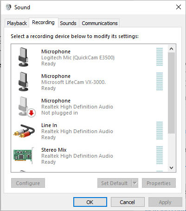Click the device list scrollbar thumb

[171, 93]
